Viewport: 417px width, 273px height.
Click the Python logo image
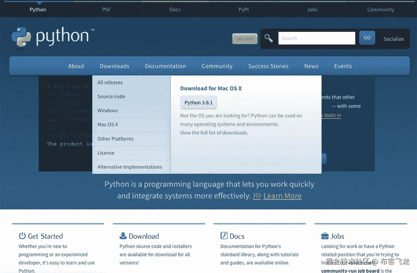pyautogui.click(x=53, y=37)
